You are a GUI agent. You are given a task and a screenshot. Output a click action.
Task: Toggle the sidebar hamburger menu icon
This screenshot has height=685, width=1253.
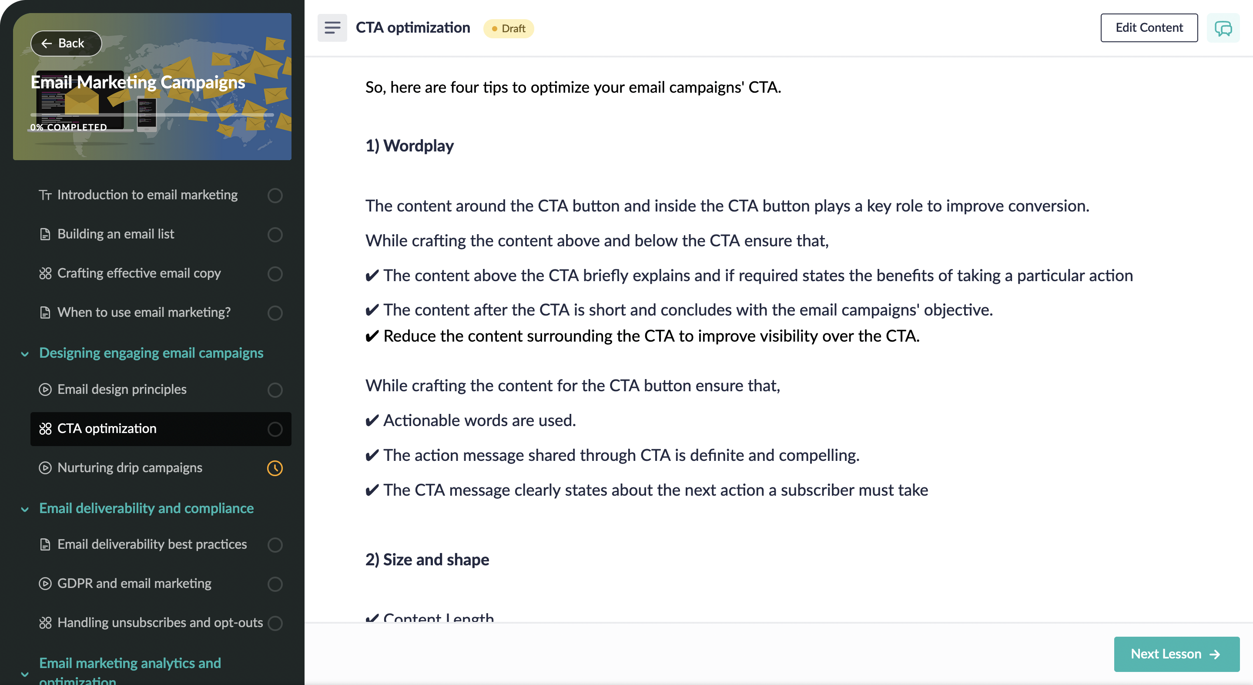tap(332, 28)
